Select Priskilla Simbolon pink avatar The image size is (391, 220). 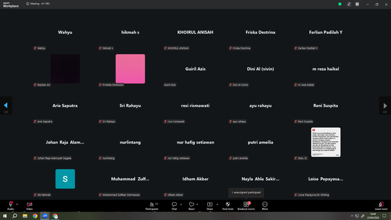coord(130,69)
